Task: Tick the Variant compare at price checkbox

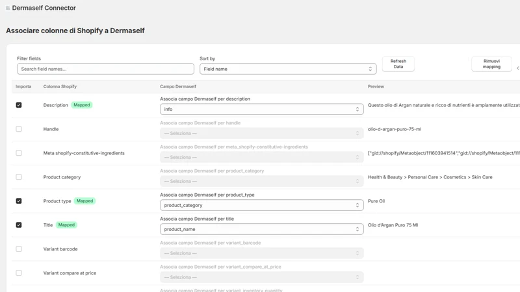Action: coord(19,273)
